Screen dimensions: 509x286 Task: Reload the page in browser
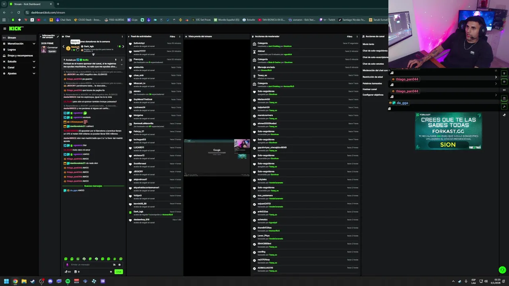pyautogui.click(x=18, y=12)
